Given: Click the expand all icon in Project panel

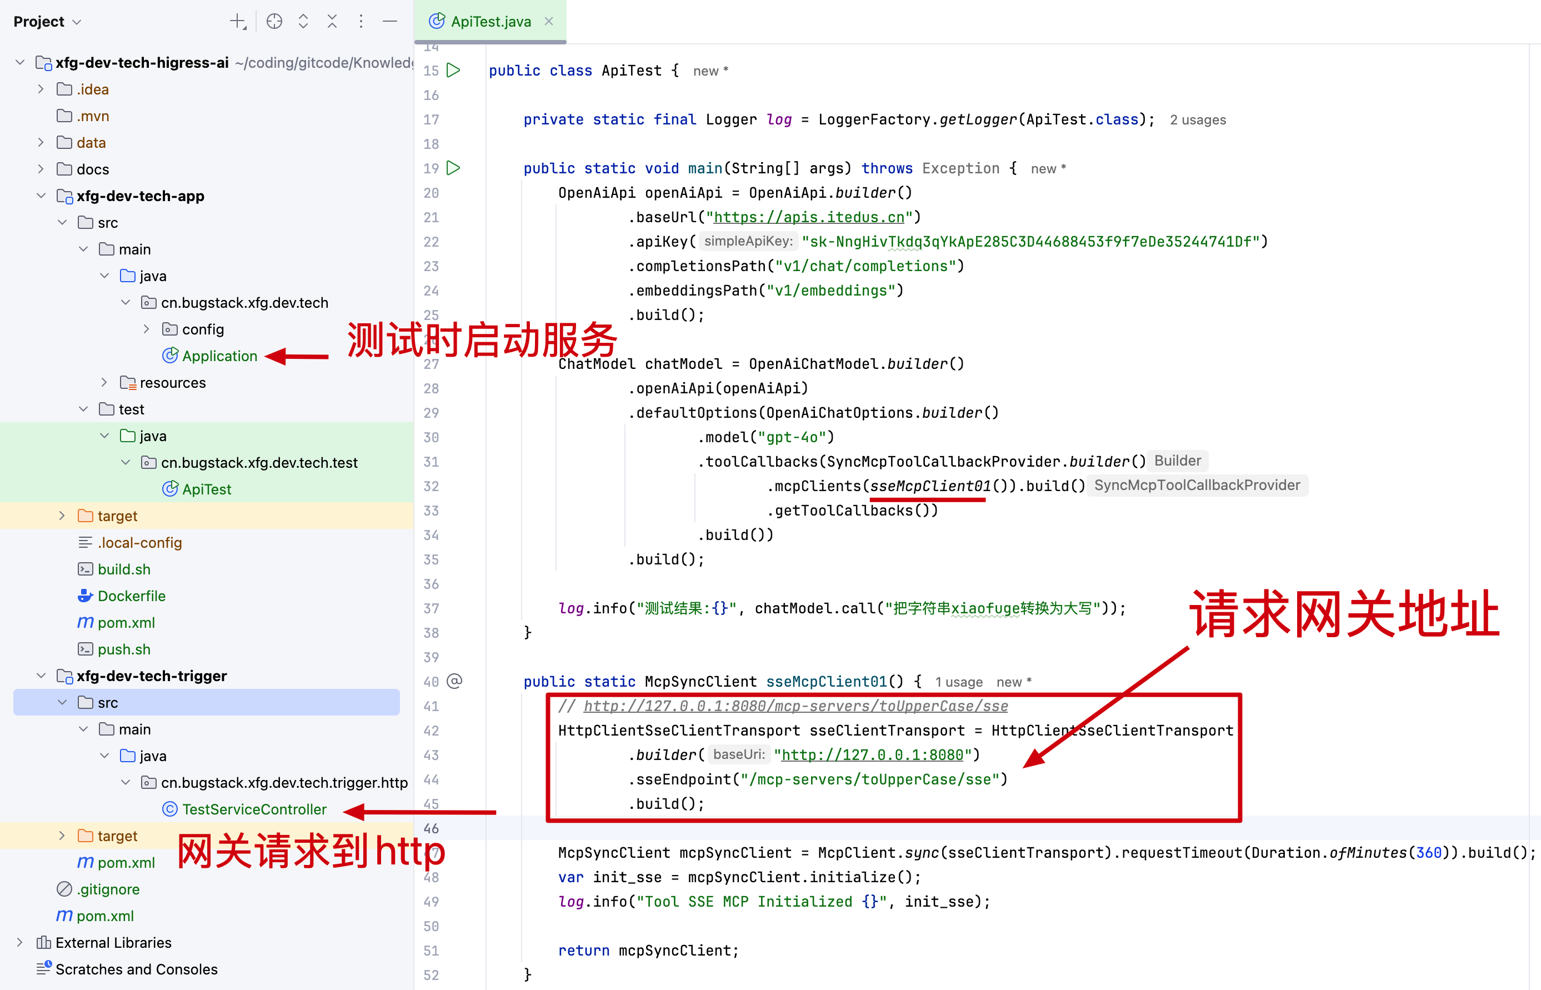Looking at the screenshot, I should (x=303, y=22).
